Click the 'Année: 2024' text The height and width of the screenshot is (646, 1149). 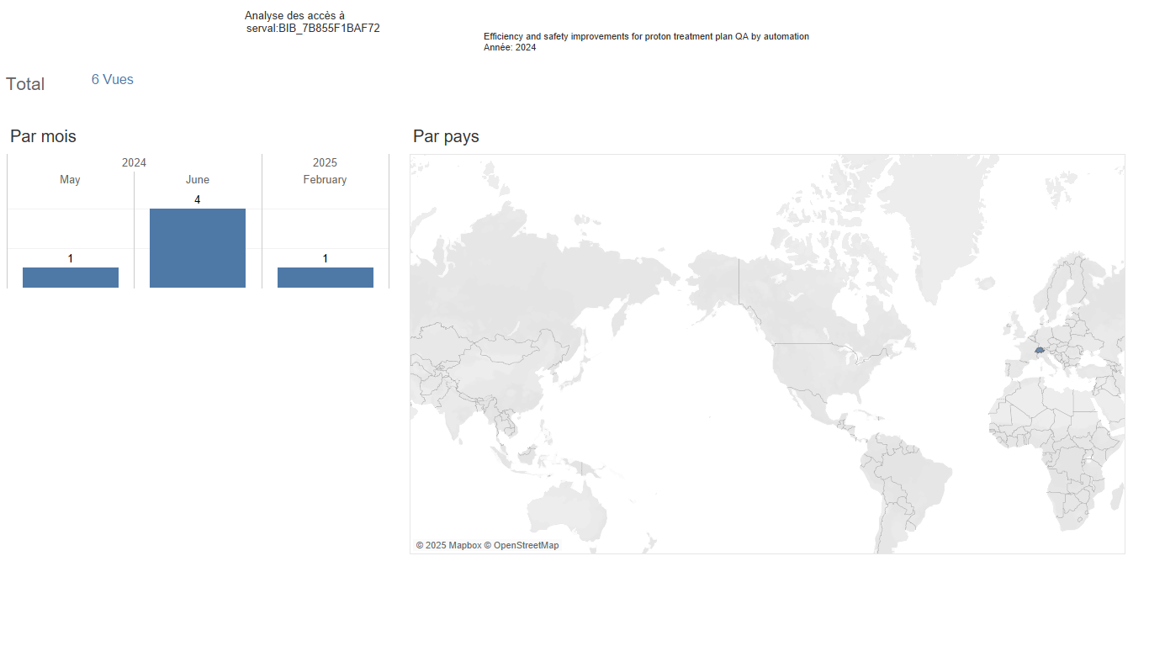tap(510, 47)
